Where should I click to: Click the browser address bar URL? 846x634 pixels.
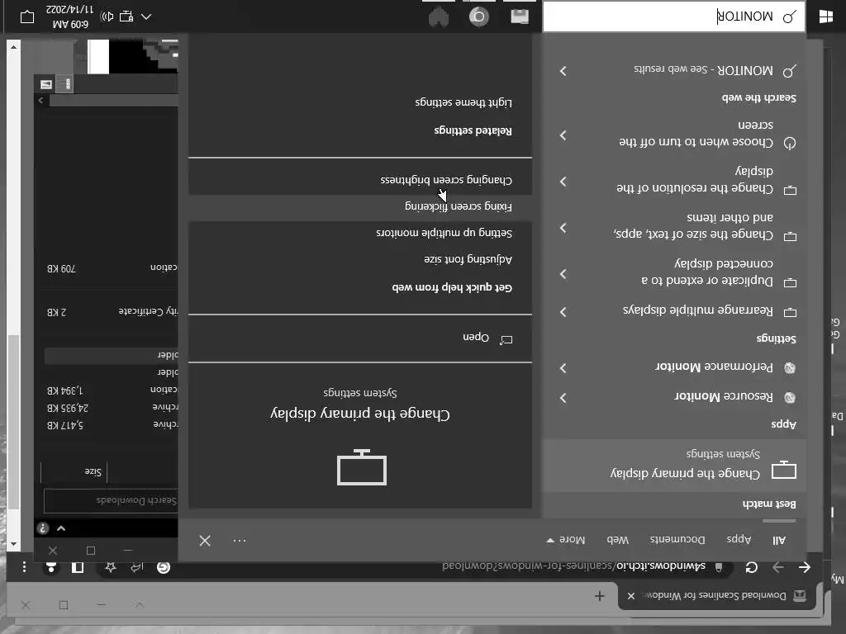pos(573,566)
